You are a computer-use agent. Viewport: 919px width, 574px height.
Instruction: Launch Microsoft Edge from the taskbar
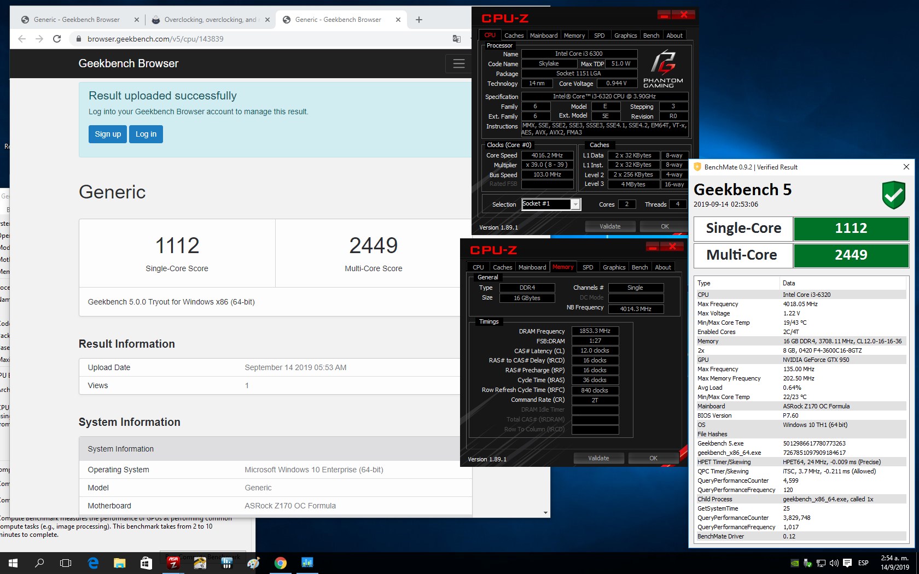coord(93,563)
